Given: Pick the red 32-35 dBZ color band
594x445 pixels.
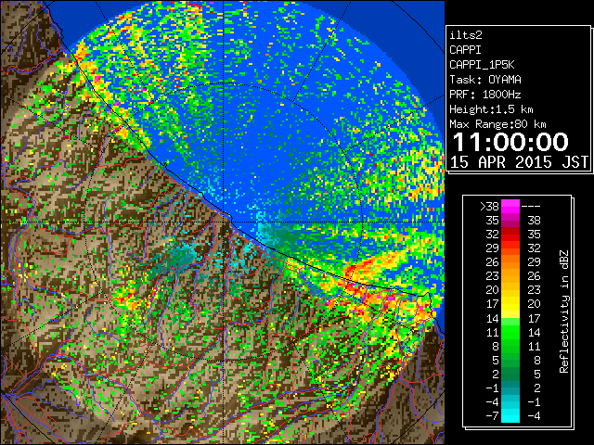Looking at the screenshot, I should pyautogui.click(x=510, y=235).
